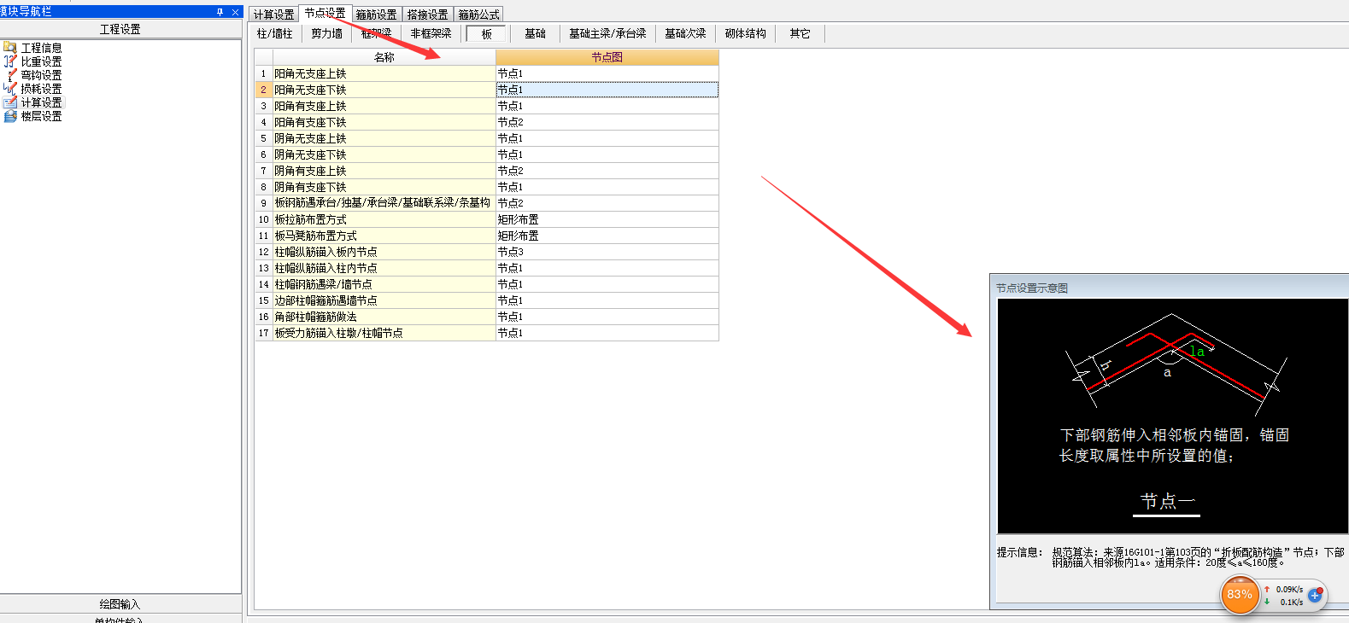The height and width of the screenshot is (623, 1349).
Task: Select row 边部柱帽箍筋遇墙节点
Action: [384, 300]
